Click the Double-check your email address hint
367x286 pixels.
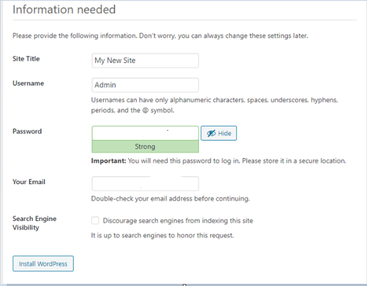pos(170,199)
